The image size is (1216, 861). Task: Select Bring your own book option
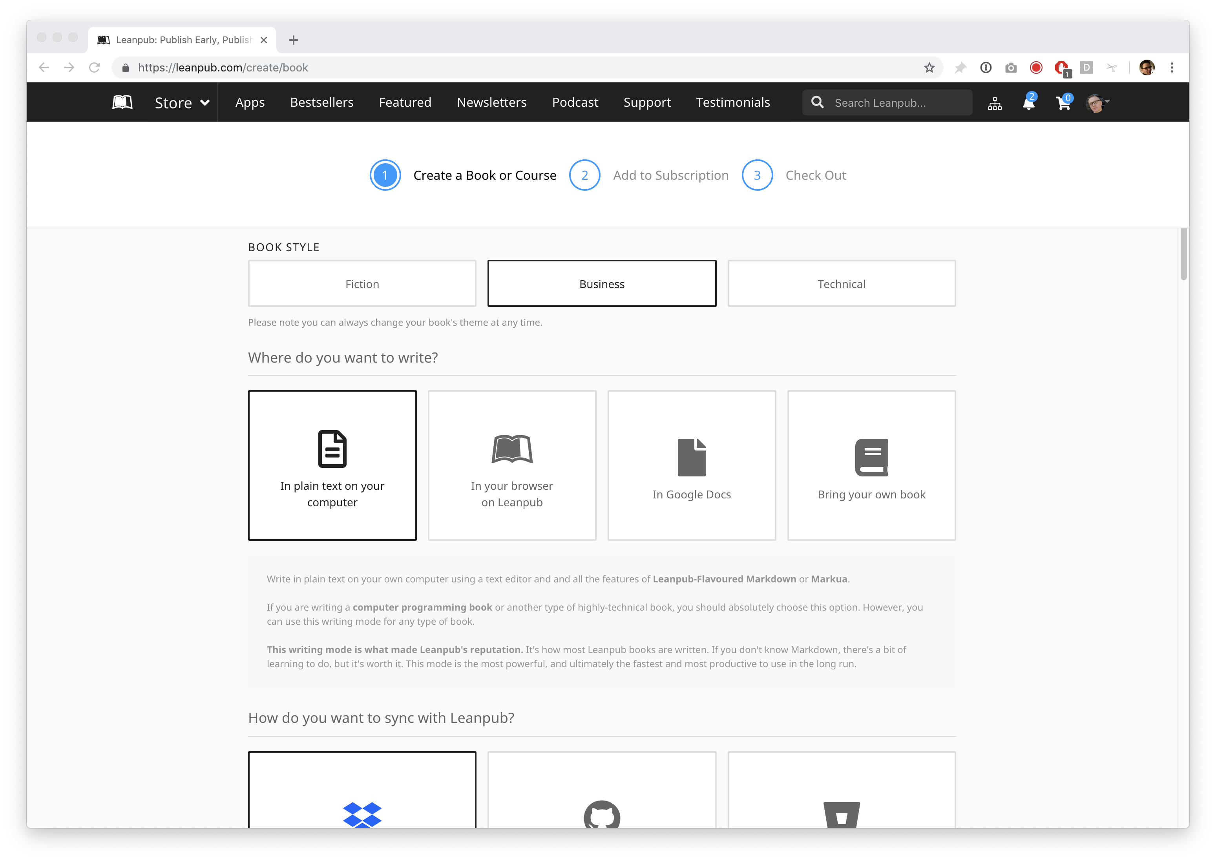[871, 465]
